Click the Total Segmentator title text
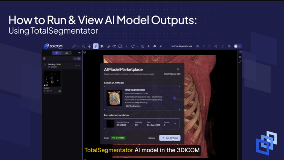 (135, 90)
